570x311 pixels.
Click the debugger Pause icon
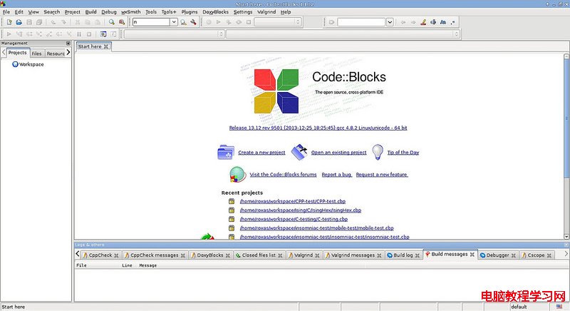79,34
